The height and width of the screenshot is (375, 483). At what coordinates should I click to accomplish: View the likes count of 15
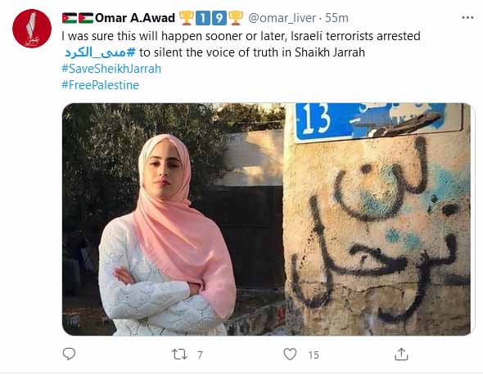314,355
